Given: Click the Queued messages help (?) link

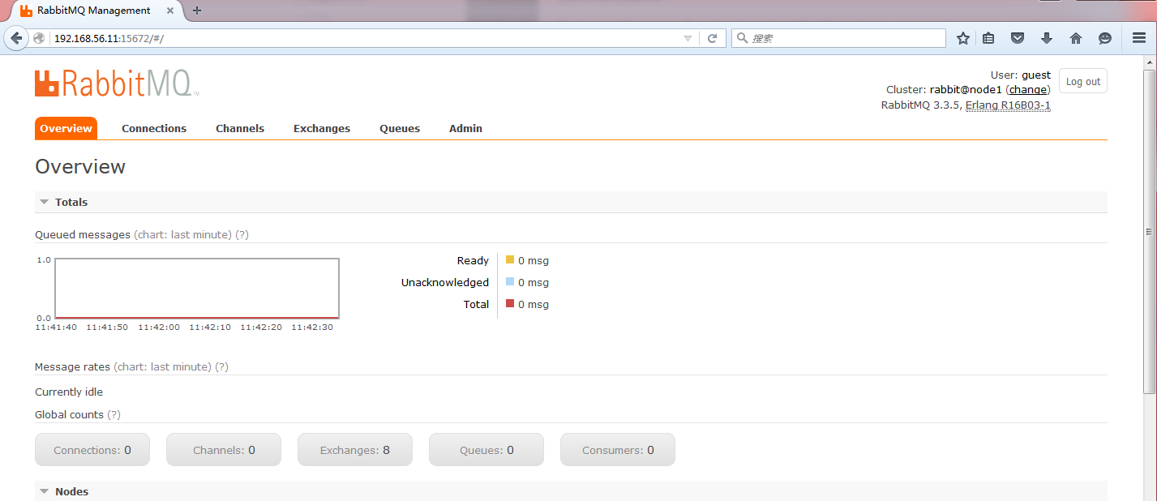Looking at the screenshot, I should [242, 234].
